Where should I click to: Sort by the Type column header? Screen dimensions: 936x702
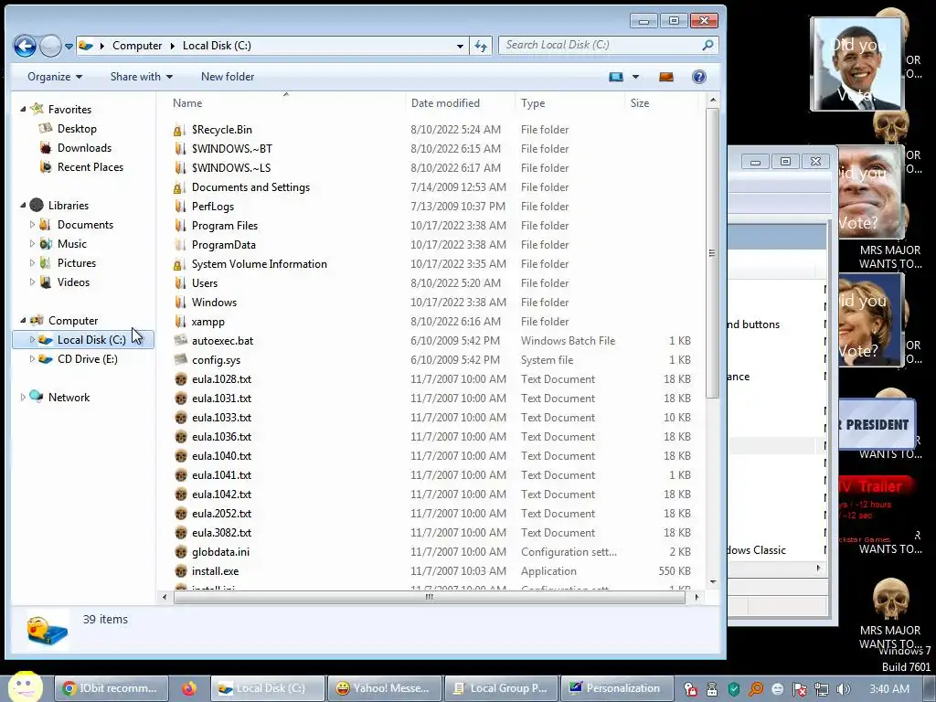tap(569, 103)
